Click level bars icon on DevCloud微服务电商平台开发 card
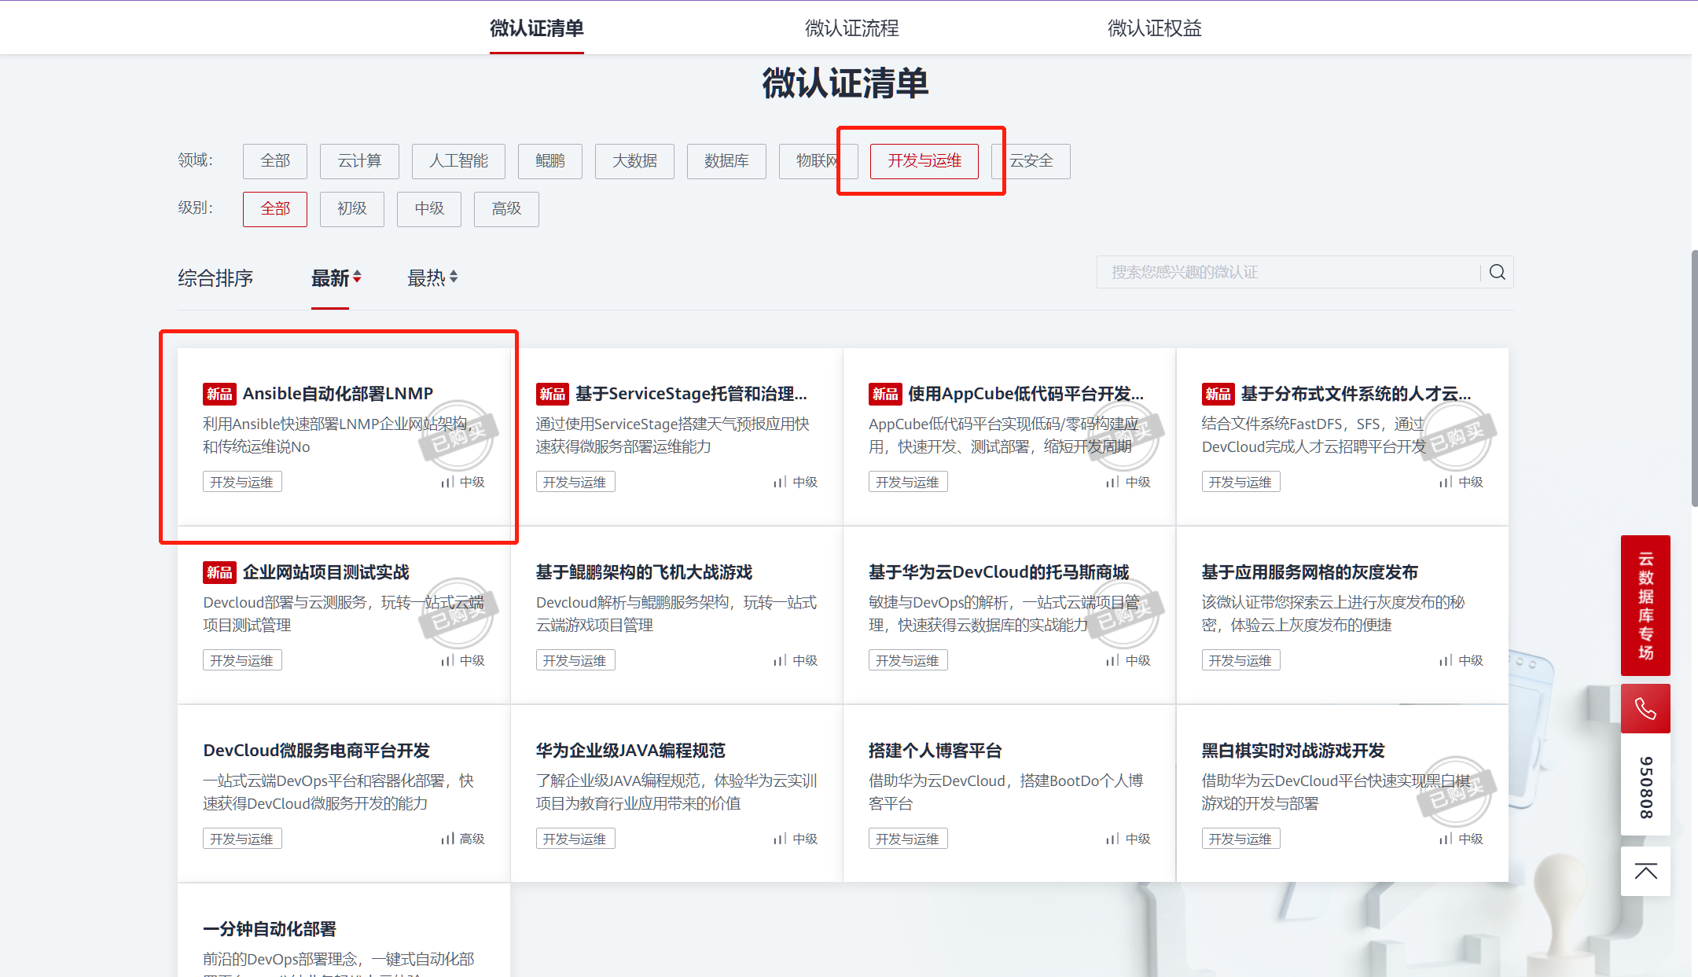1698x977 pixels. (447, 839)
